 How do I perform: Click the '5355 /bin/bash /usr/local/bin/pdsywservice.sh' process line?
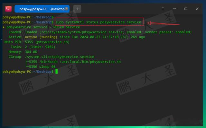[x=75, y=62]
